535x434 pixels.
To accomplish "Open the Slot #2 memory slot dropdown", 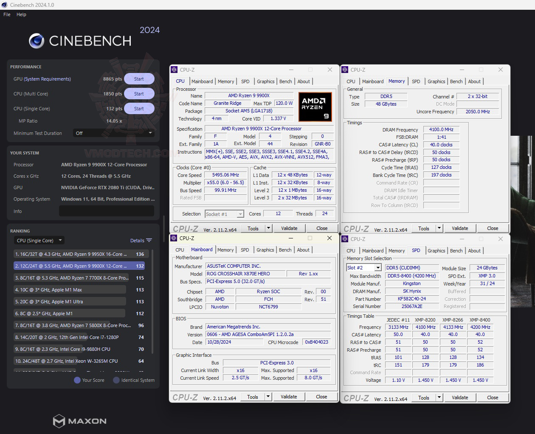I will [x=363, y=267].
